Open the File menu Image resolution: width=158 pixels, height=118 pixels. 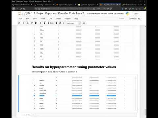(21, 19)
